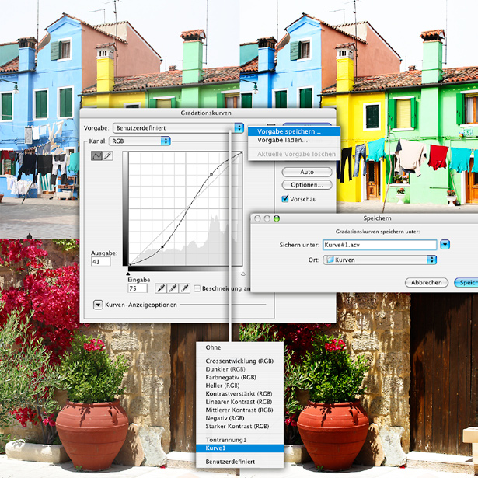This screenshot has height=478, width=478.
Task: Click the Sichern unter filename field
Action: point(380,245)
